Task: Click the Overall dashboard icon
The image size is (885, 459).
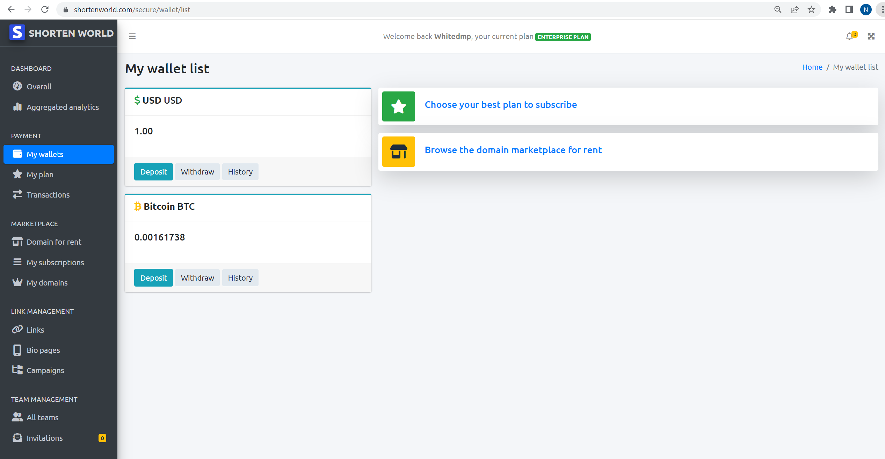Action: pyautogui.click(x=17, y=87)
